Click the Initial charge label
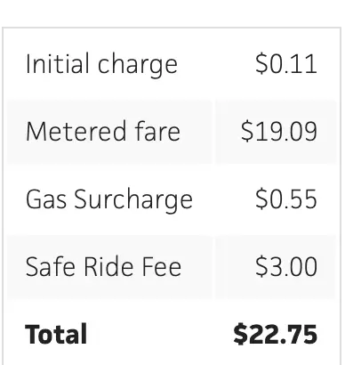The image size is (345, 365). [101, 64]
